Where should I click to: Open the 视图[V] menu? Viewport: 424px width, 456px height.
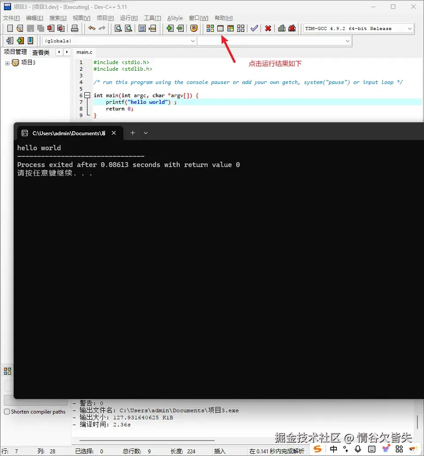(x=81, y=18)
